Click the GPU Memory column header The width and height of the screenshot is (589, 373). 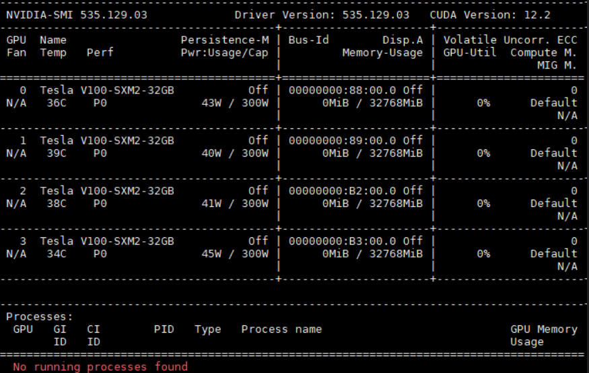543,329
